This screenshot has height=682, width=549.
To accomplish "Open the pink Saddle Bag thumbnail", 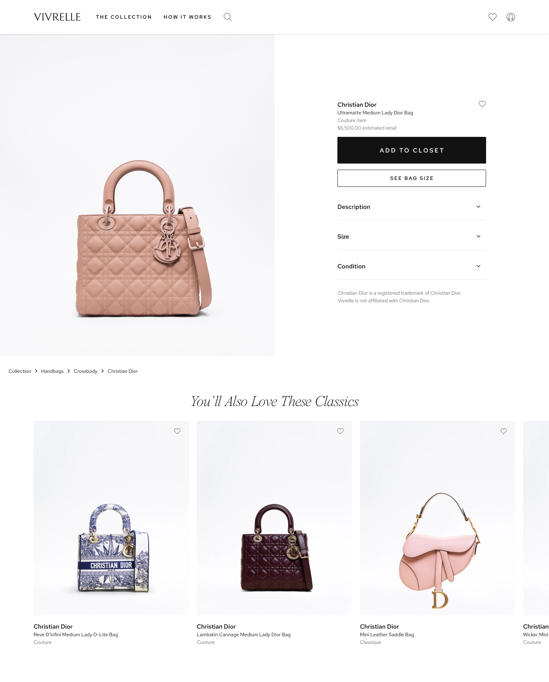I will (438, 518).
